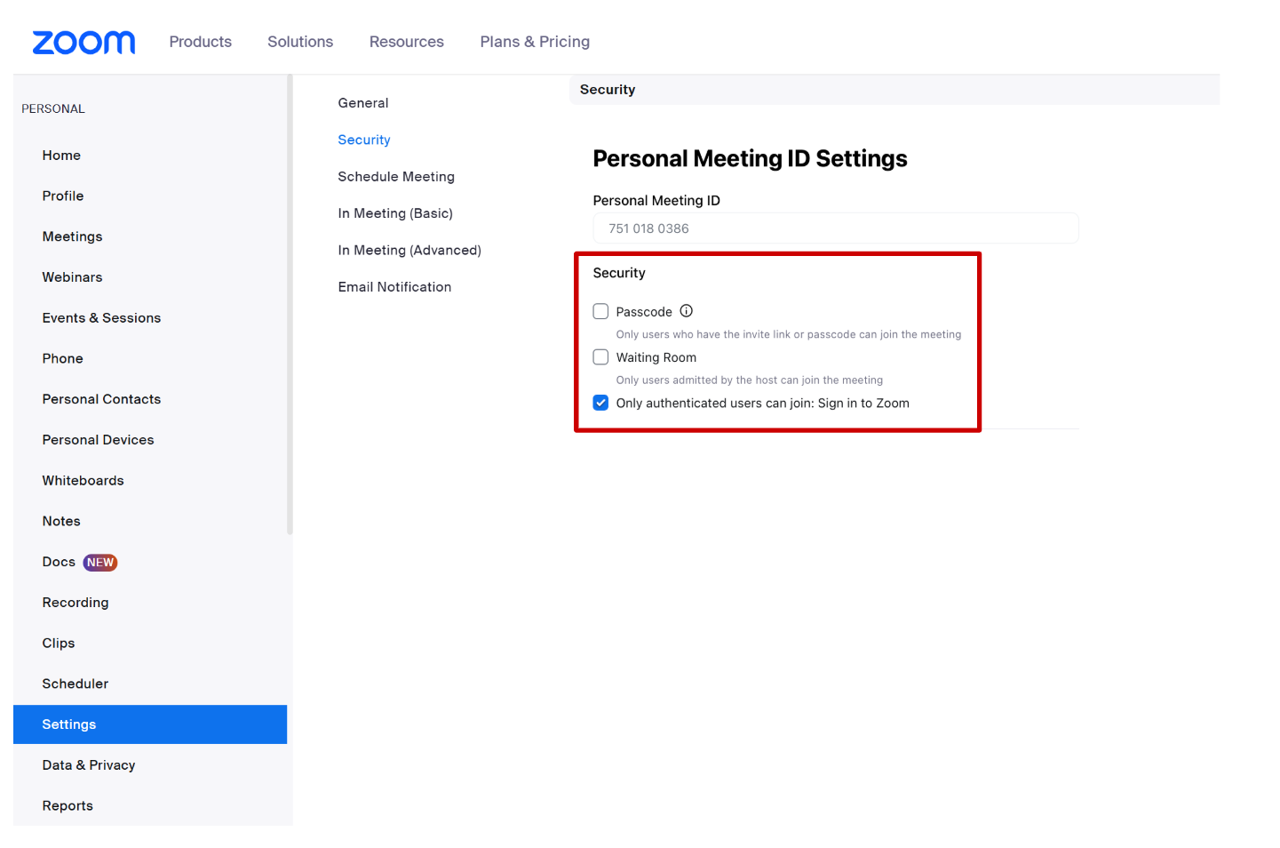Open In Meeting (Basic) settings
The height and width of the screenshot is (848, 1280).
395,213
